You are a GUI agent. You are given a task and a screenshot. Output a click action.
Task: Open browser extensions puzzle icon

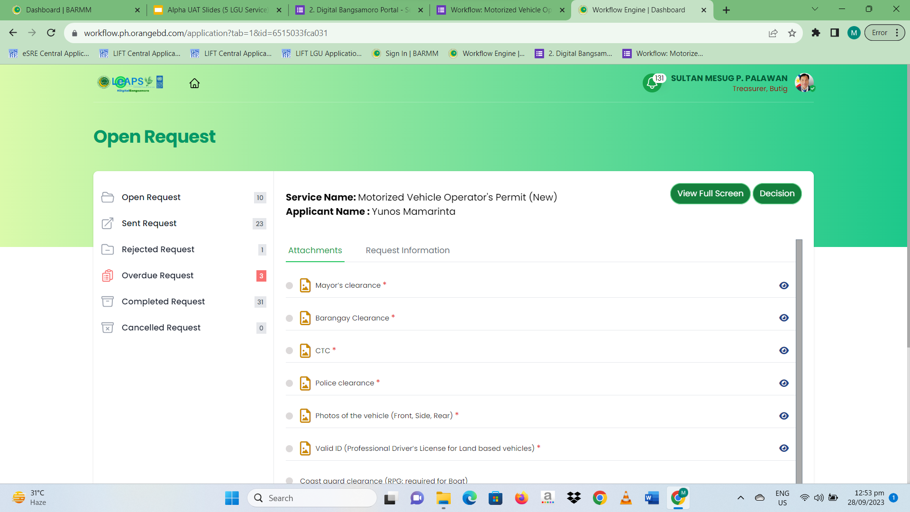pos(816,33)
